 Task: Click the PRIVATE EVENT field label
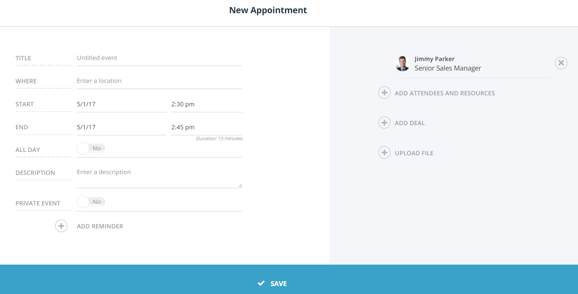coord(38,203)
